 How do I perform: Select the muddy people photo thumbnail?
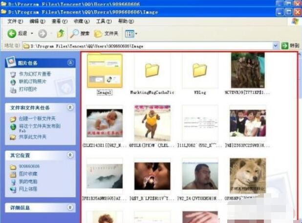(248, 70)
